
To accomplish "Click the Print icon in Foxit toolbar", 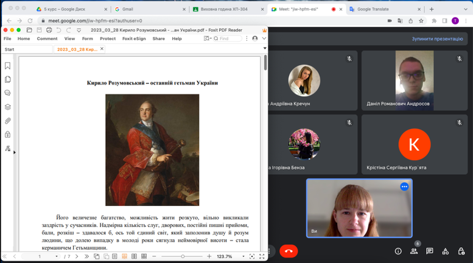I will 49,30.
